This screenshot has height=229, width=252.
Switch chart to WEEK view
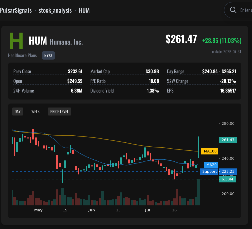tap(36, 112)
